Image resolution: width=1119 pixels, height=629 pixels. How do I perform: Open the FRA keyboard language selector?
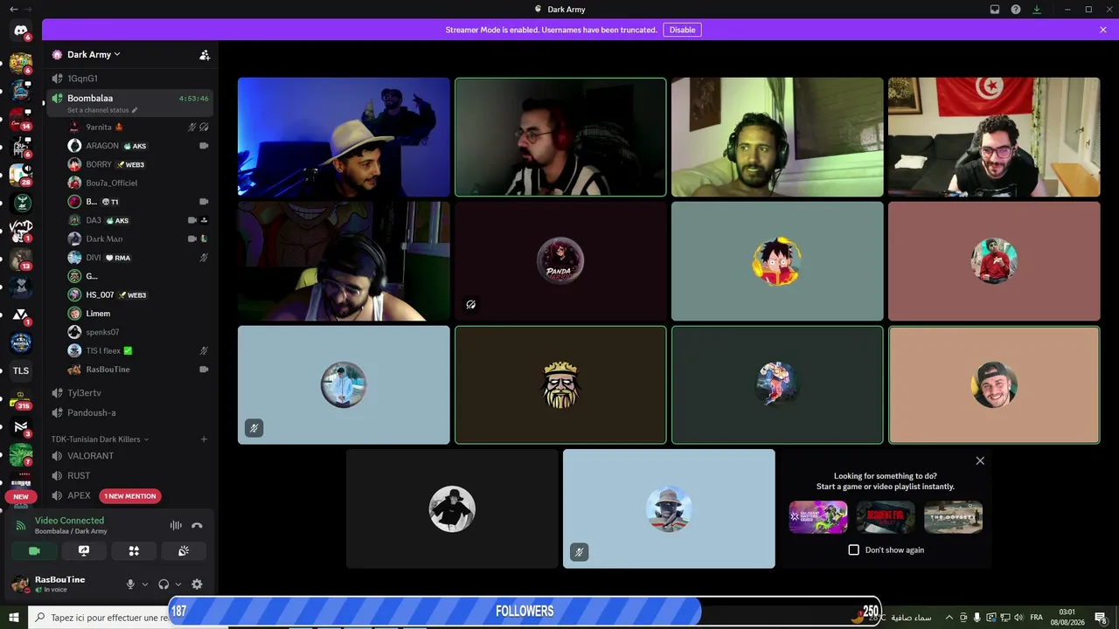tap(1036, 618)
